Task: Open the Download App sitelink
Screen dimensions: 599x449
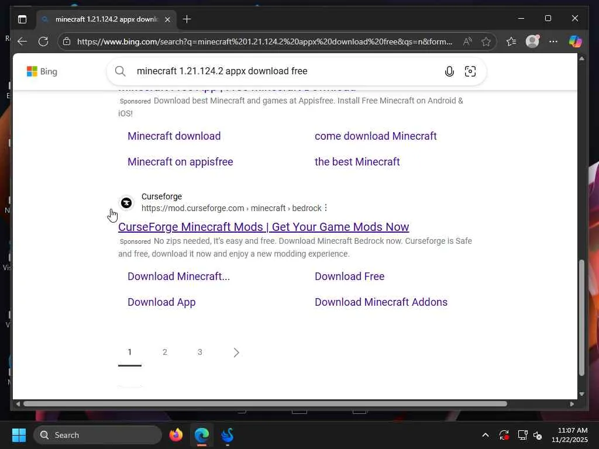Action: click(161, 302)
